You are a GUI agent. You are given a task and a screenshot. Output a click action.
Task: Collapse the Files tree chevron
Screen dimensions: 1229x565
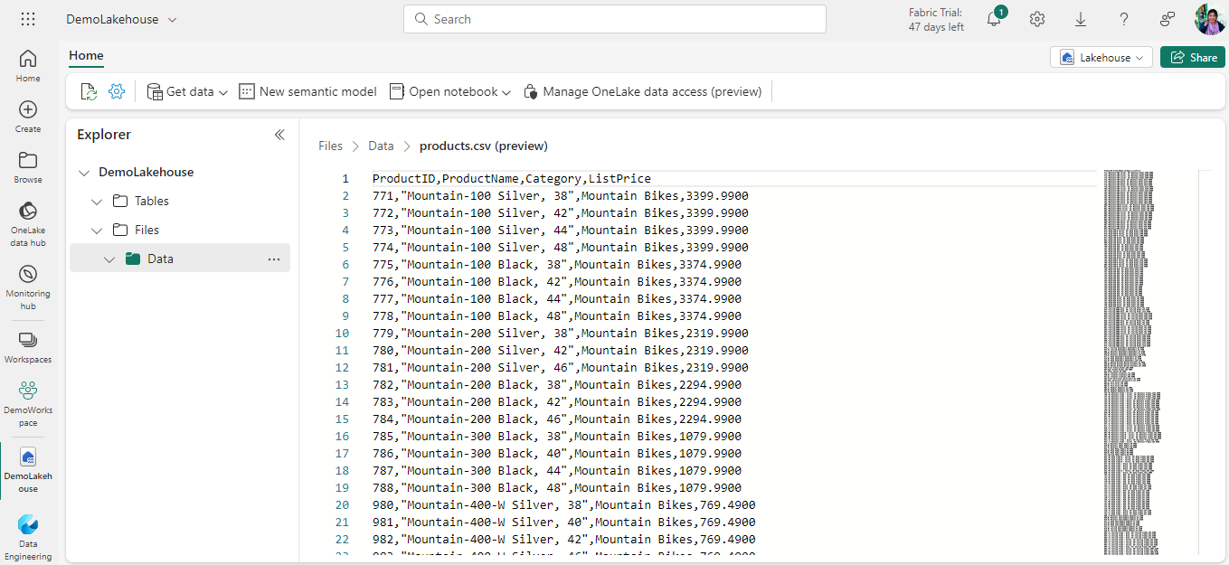click(98, 230)
